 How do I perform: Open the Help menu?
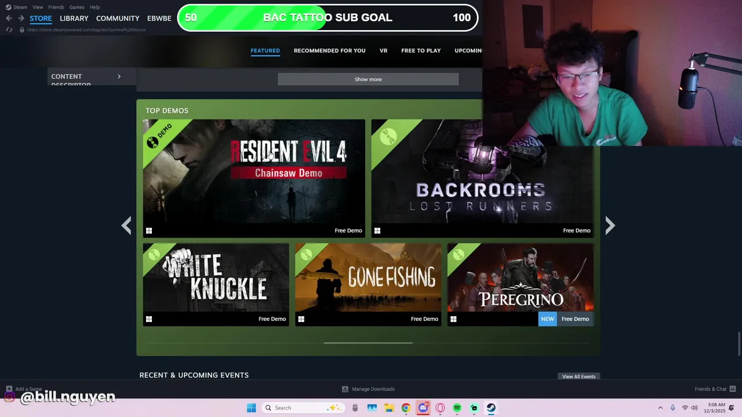point(94,7)
